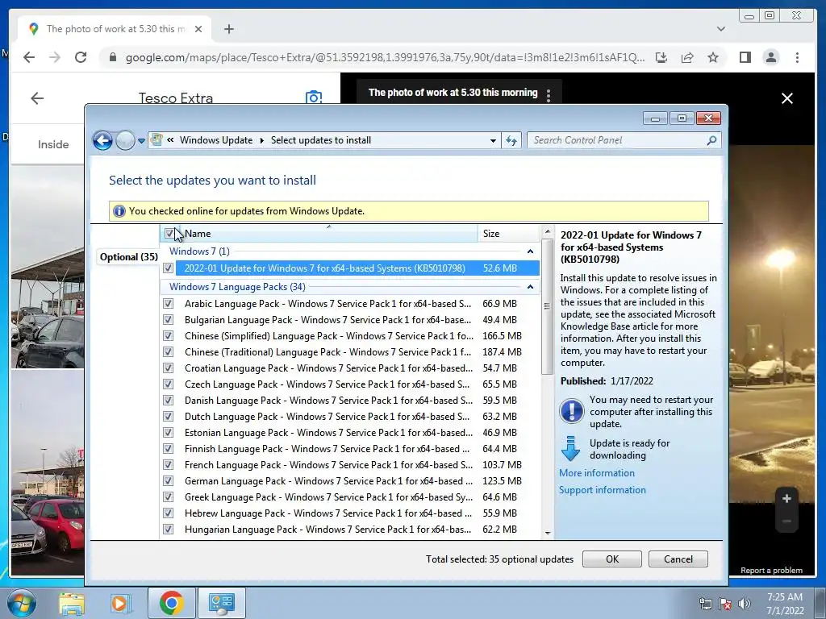Image resolution: width=826 pixels, height=619 pixels.
Task: Click the Windows Update forward arrow button
Action: point(125,140)
